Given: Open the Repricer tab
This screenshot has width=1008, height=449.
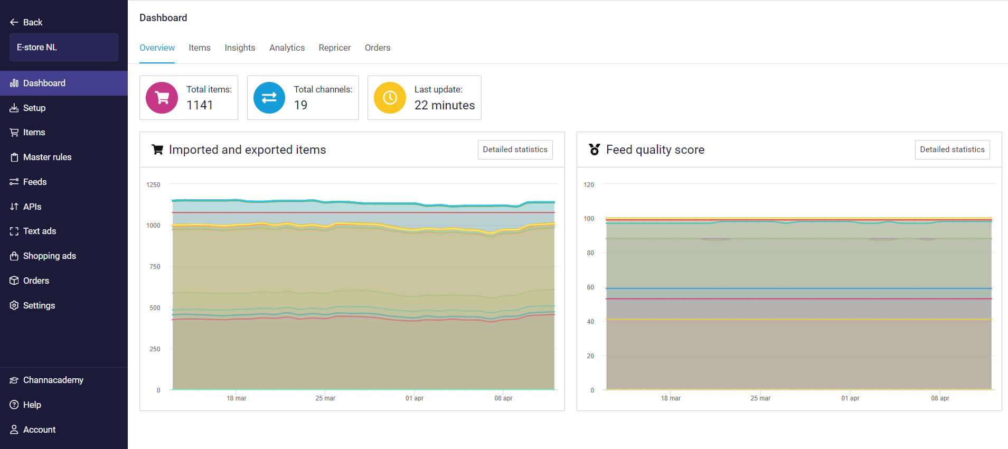Looking at the screenshot, I should point(334,48).
